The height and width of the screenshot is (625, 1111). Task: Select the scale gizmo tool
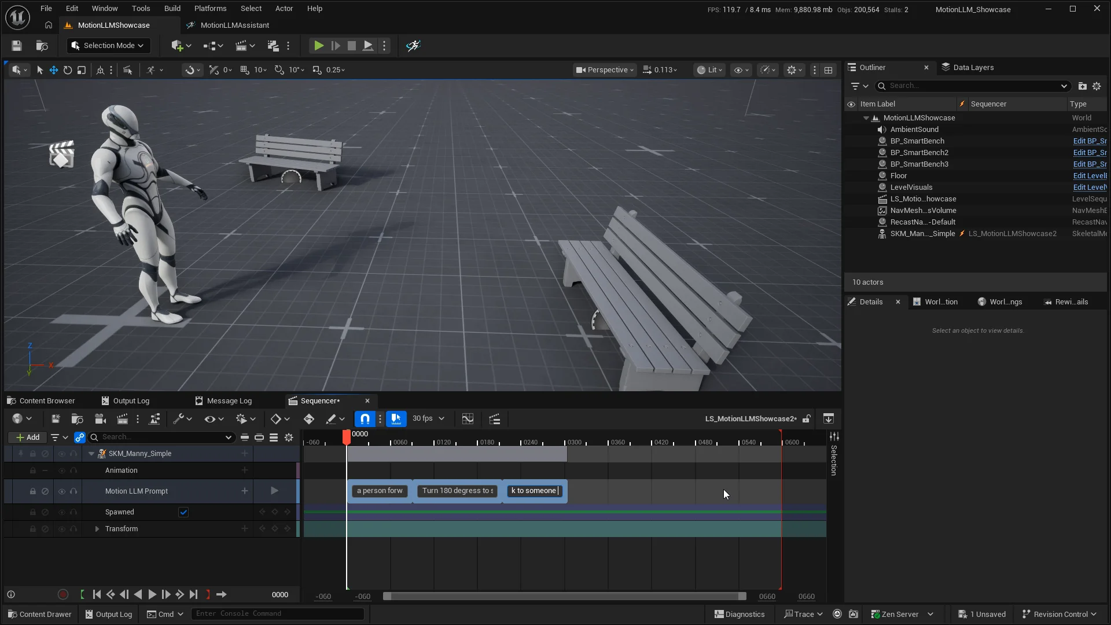click(82, 70)
